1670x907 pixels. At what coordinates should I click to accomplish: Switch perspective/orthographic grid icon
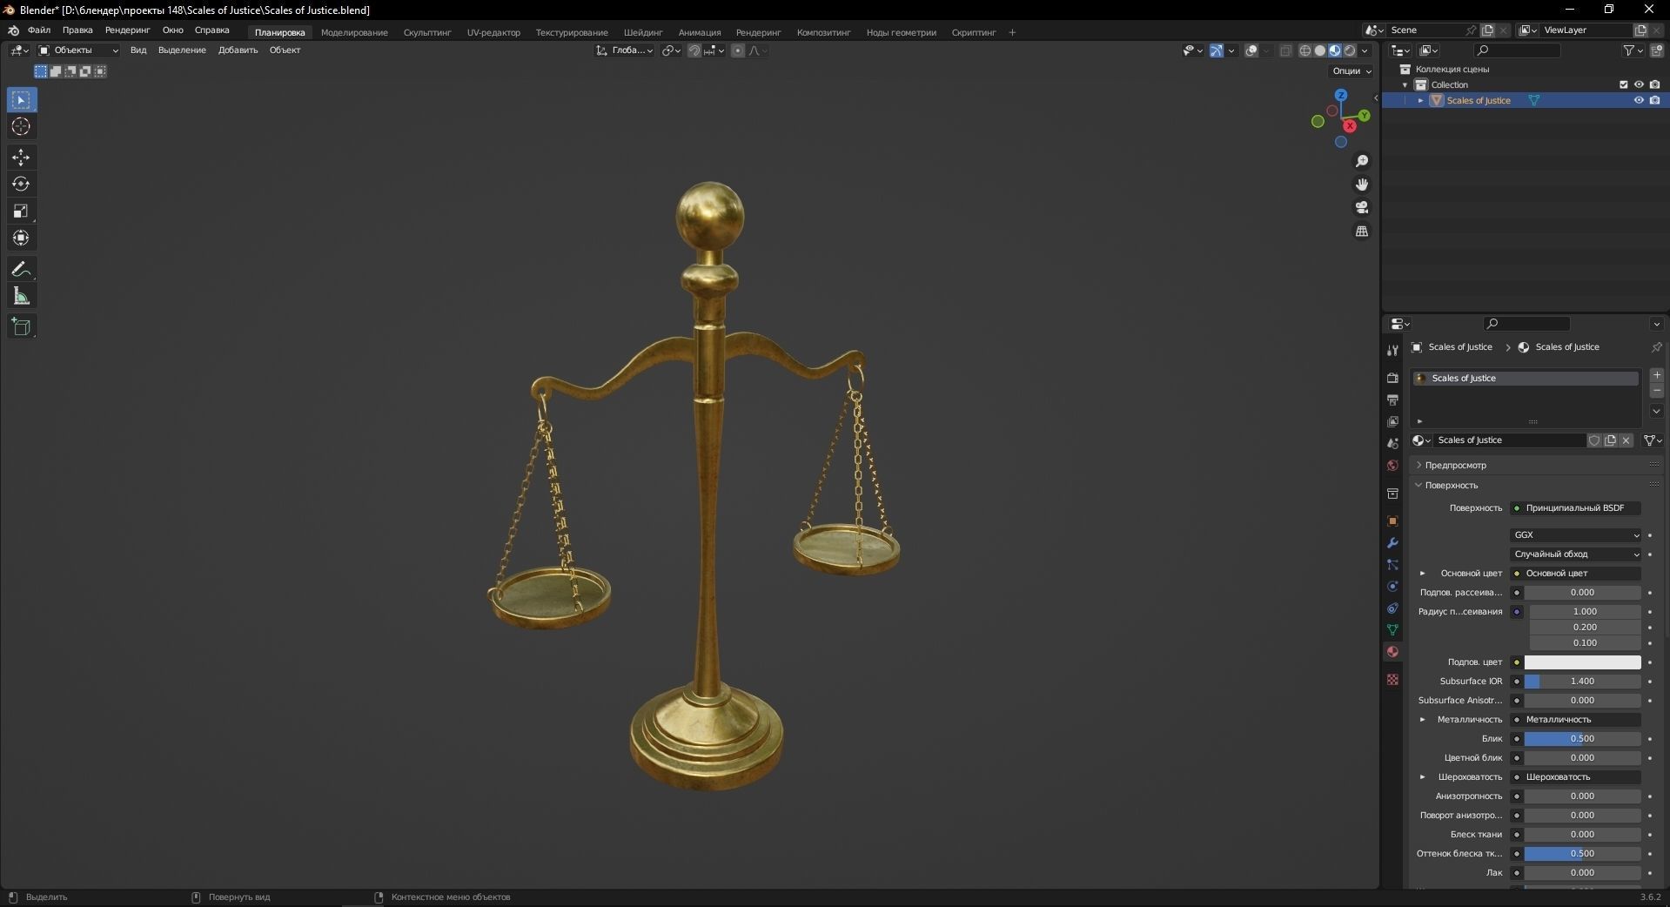click(1362, 231)
